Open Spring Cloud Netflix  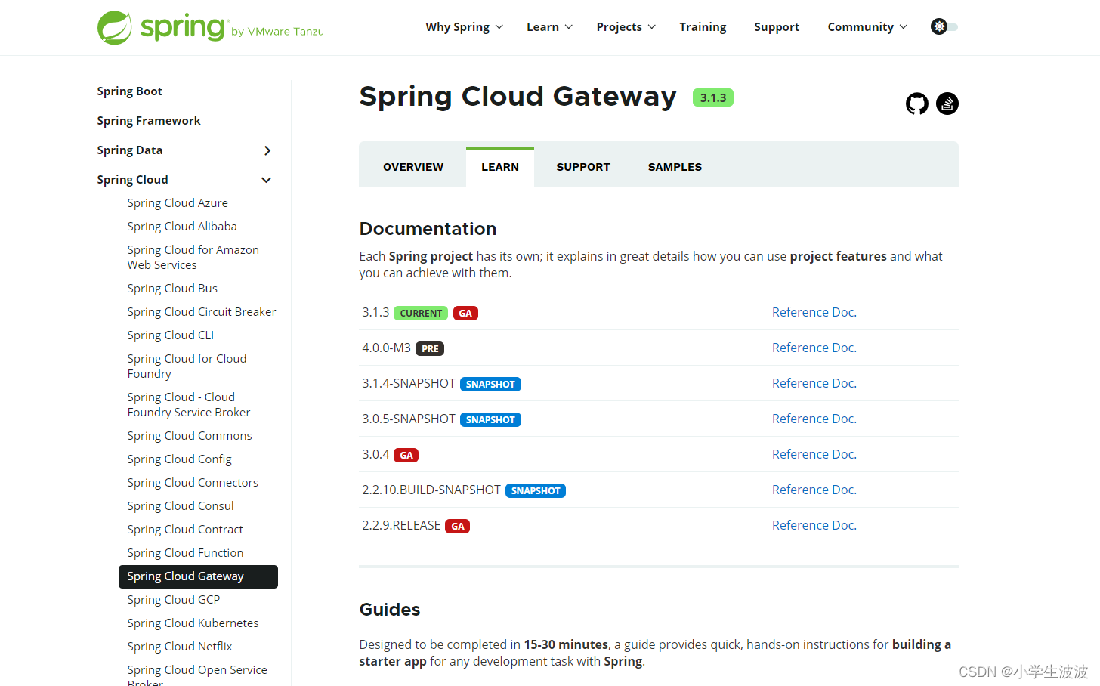coord(180,647)
